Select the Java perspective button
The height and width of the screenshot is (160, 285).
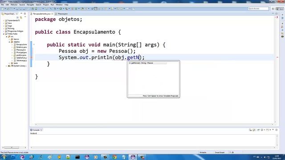click(x=280, y=9)
